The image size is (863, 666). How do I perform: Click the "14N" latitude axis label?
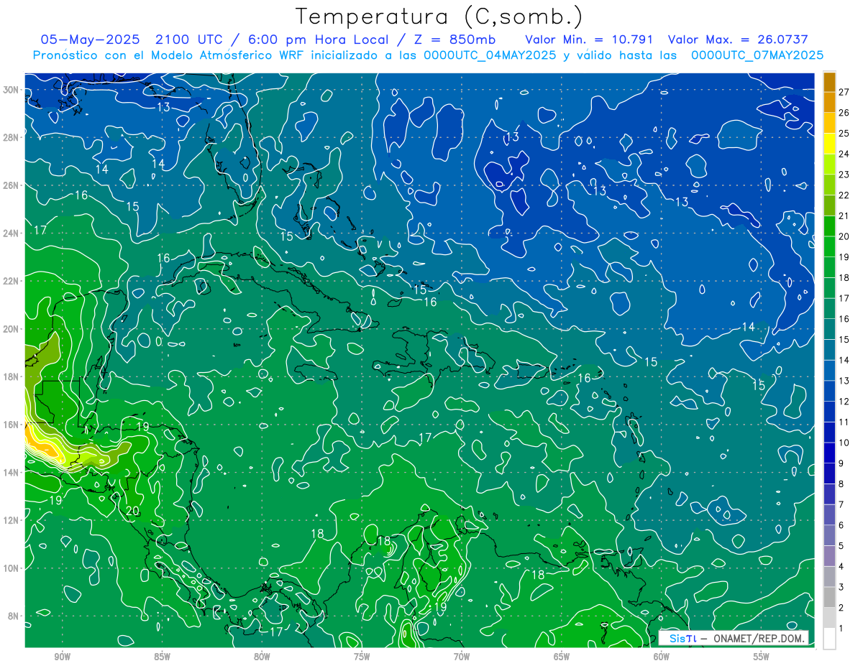pos(12,472)
